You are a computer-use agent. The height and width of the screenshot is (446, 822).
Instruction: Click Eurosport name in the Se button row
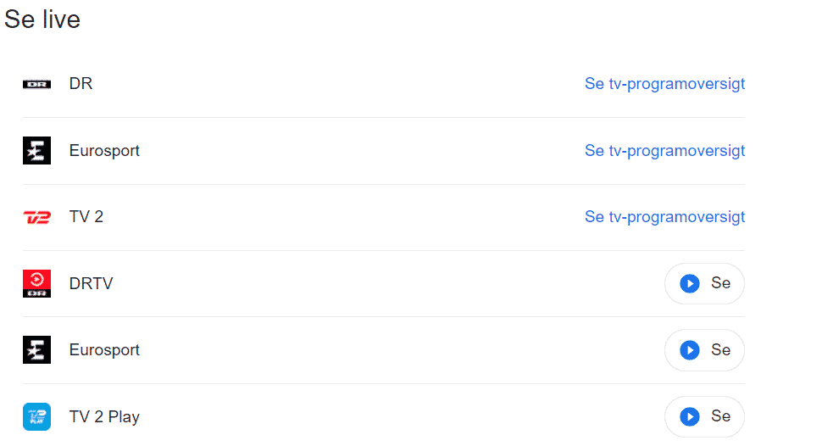(104, 350)
